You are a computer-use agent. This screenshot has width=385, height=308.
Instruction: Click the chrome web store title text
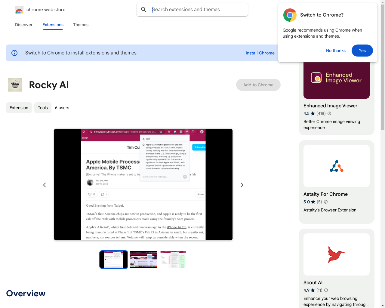click(46, 10)
